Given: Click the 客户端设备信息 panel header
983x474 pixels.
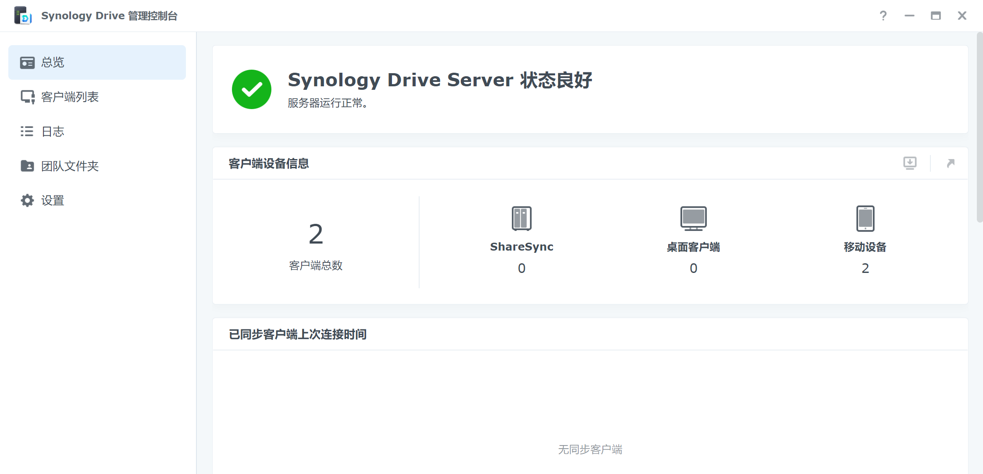Looking at the screenshot, I should point(269,163).
